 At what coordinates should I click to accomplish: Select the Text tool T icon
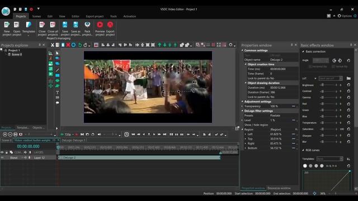tap(57, 92)
